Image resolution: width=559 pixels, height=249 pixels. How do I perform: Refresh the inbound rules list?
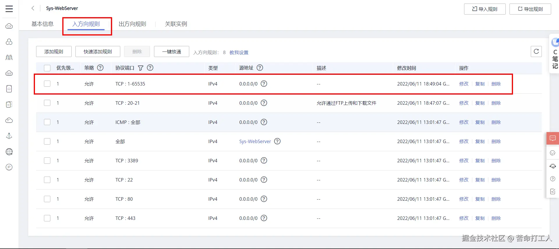(x=536, y=51)
